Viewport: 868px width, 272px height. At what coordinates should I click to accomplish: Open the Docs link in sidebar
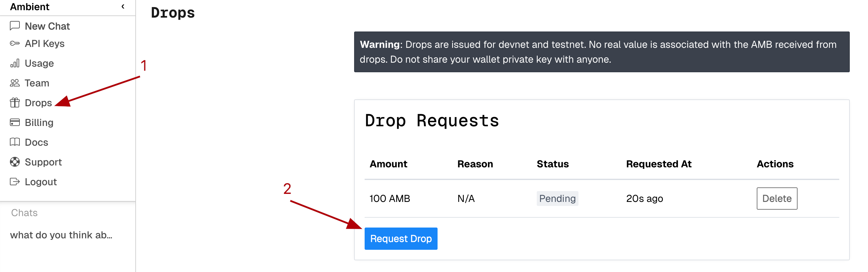[x=36, y=142]
